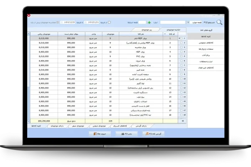Tick the checkbox of row 14 پیچ چوب
Screen dimensions: 251x167
[x=182, y=97]
